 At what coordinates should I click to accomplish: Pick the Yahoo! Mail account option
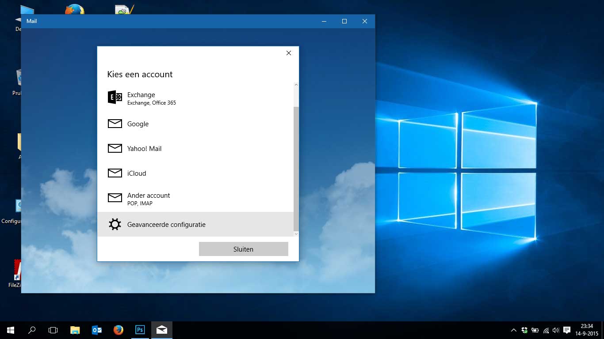[x=195, y=148]
